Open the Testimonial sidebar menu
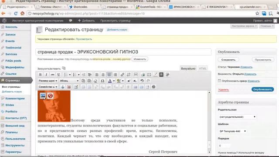The height and width of the screenshot is (157, 279). point(13,48)
